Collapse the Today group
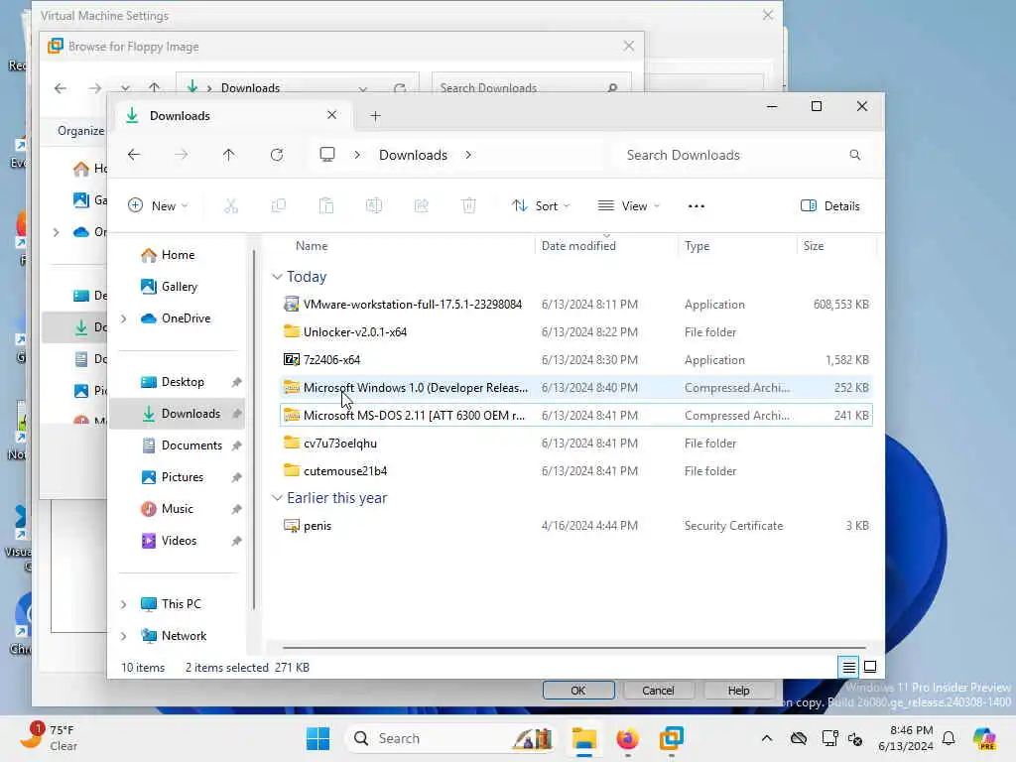The width and height of the screenshot is (1016, 762). [x=278, y=277]
